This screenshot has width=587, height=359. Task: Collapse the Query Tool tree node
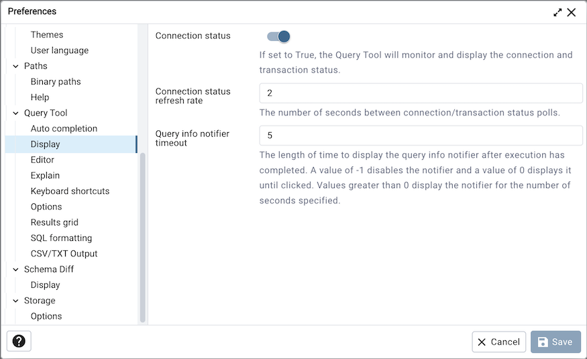[15, 113]
